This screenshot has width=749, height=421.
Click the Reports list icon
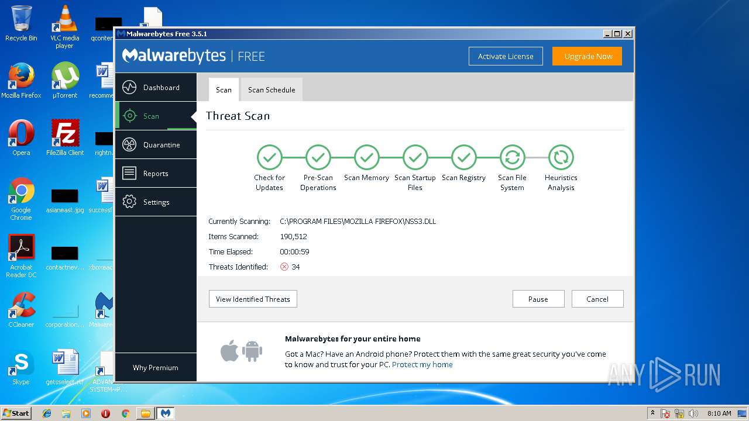pyautogui.click(x=129, y=173)
